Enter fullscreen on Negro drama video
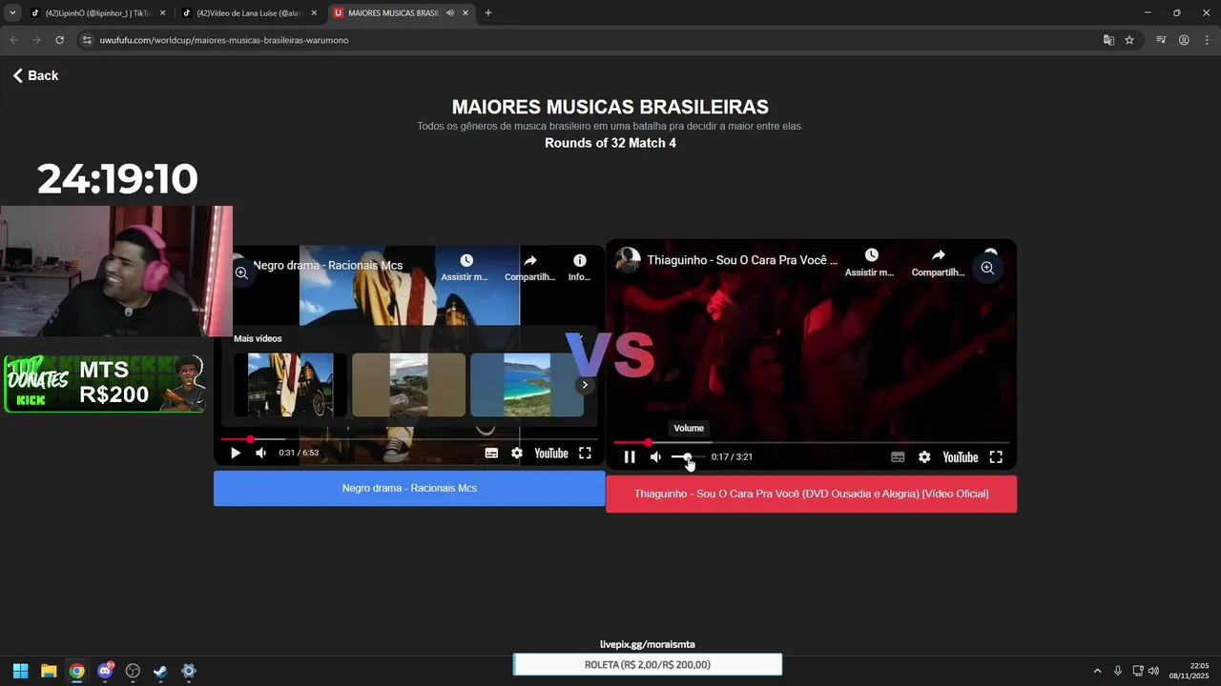 585,454
